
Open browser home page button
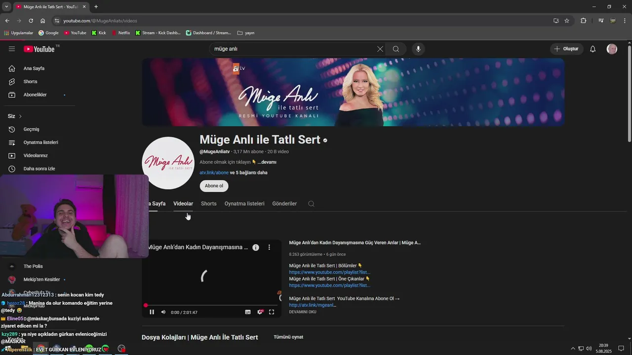tap(43, 21)
